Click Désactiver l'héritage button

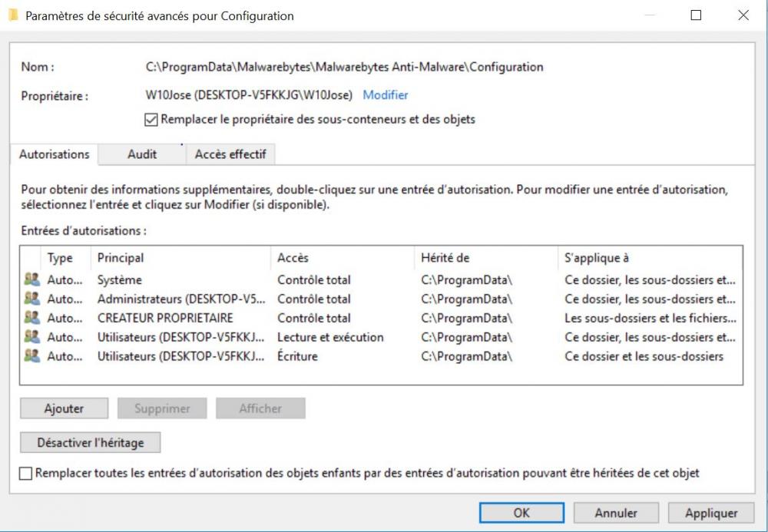tap(90, 442)
